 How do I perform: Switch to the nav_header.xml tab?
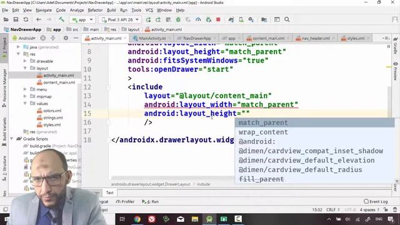pos(316,38)
